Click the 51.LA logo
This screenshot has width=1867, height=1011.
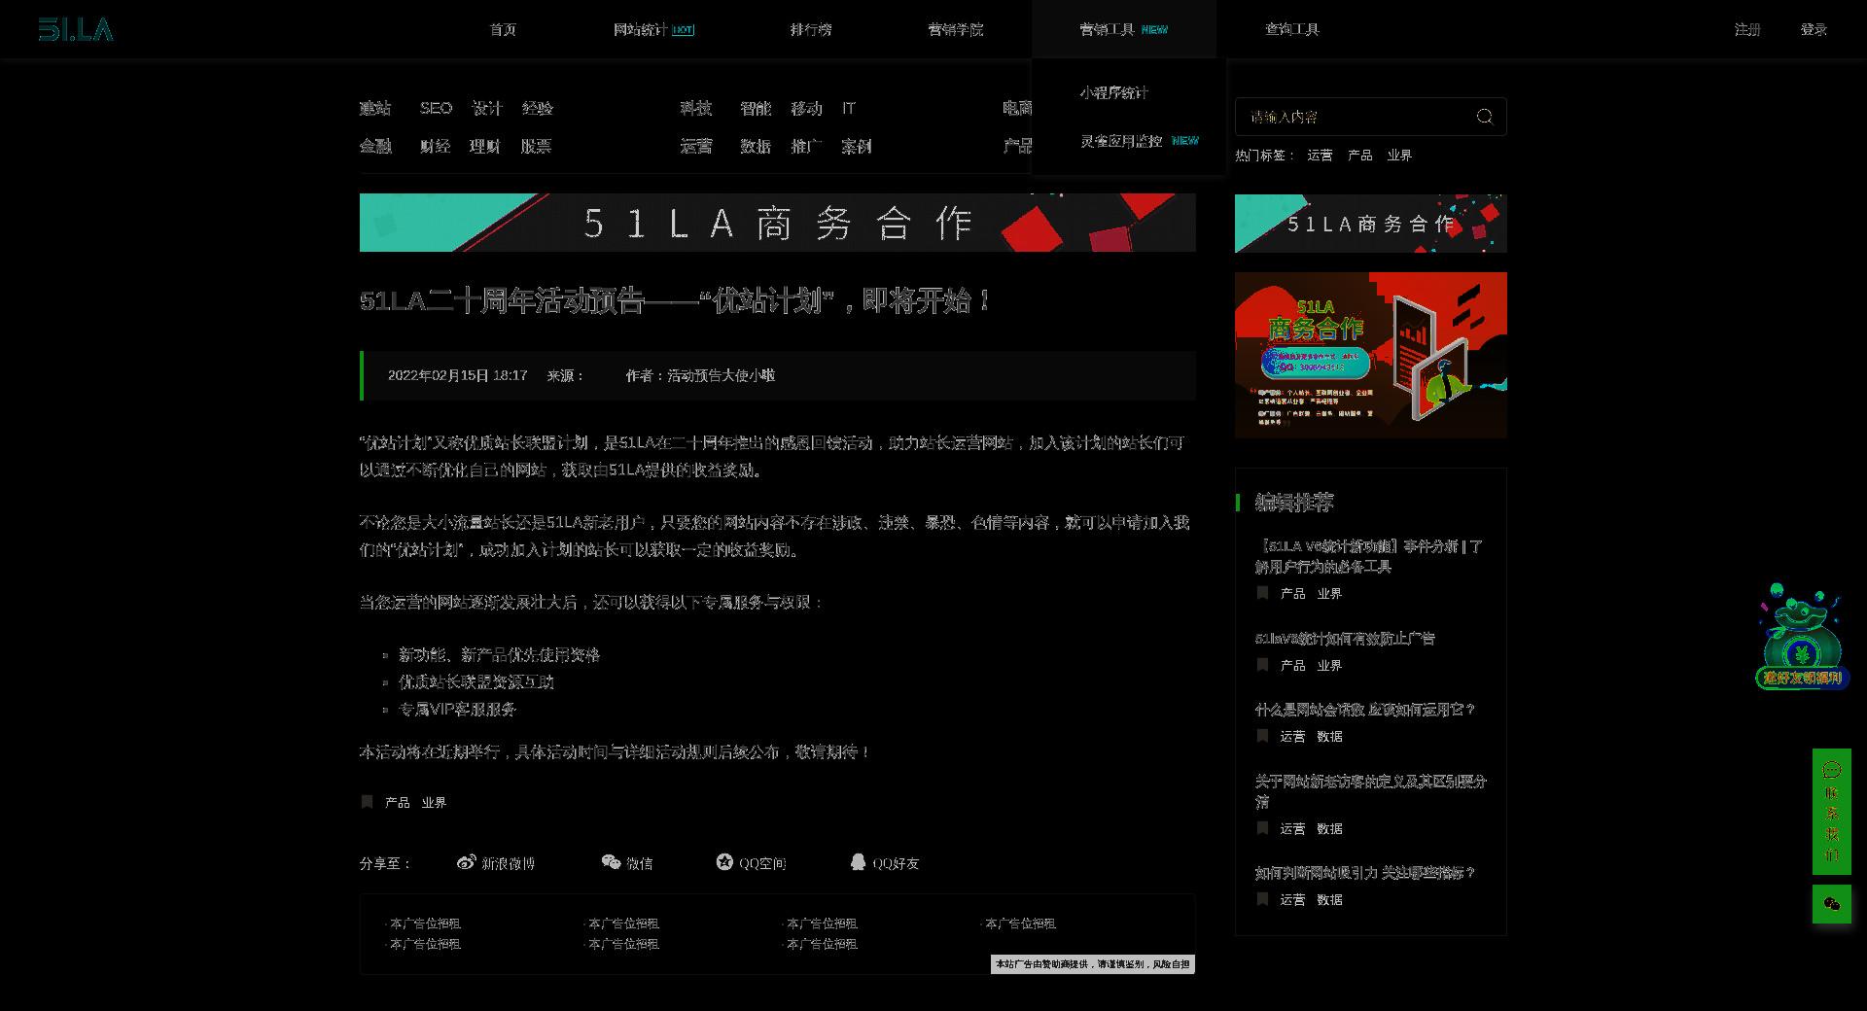(76, 30)
